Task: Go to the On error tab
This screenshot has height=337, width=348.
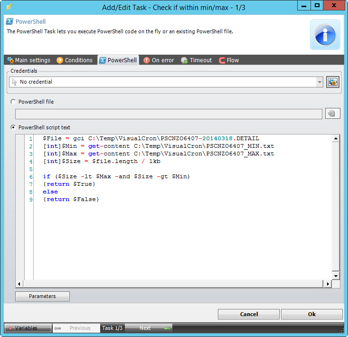Action: tap(159, 60)
